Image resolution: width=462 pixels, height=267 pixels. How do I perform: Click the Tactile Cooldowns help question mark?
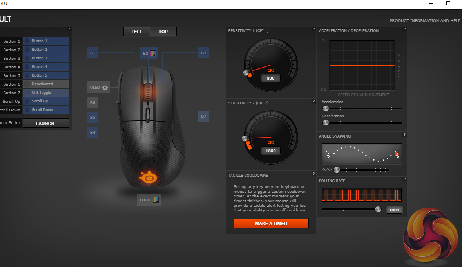click(313, 174)
